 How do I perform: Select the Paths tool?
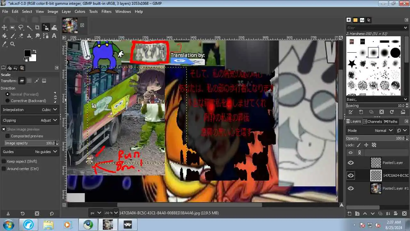46,36
